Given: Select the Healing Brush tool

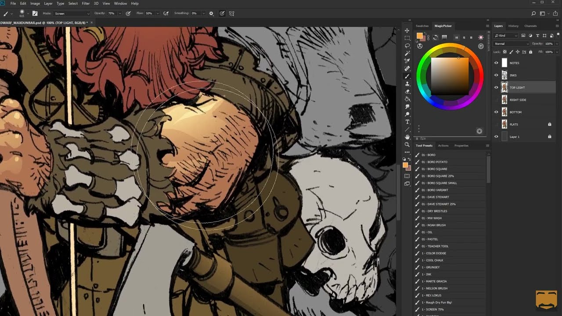Looking at the screenshot, I should pyautogui.click(x=407, y=68).
